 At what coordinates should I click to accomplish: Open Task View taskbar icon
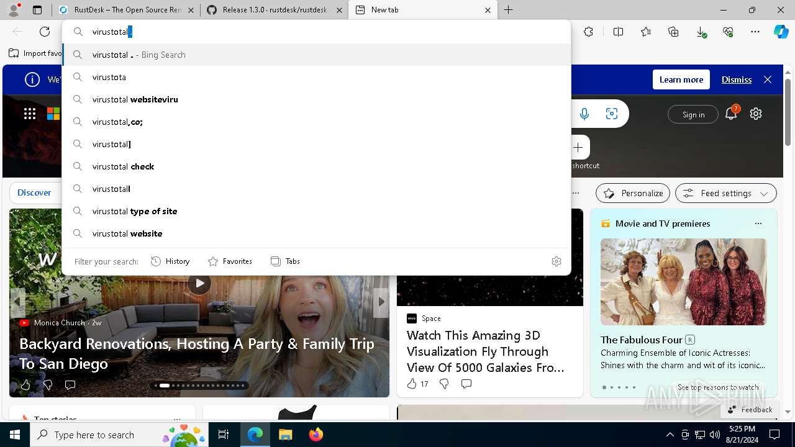[224, 435]
